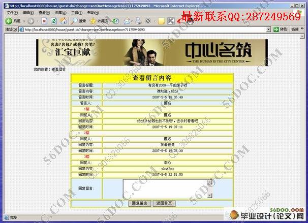Open Forward button history dropdown arrow
The width and height of the screenshot is (308, 223).
37,21
